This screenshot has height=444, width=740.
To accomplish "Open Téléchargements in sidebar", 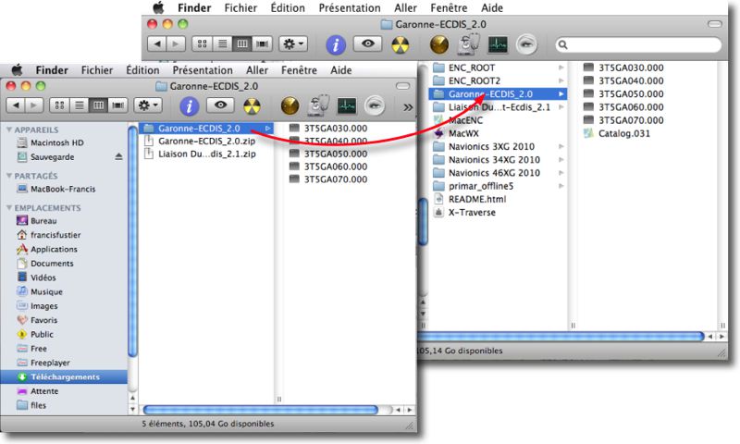I will (x=64, y=376).
